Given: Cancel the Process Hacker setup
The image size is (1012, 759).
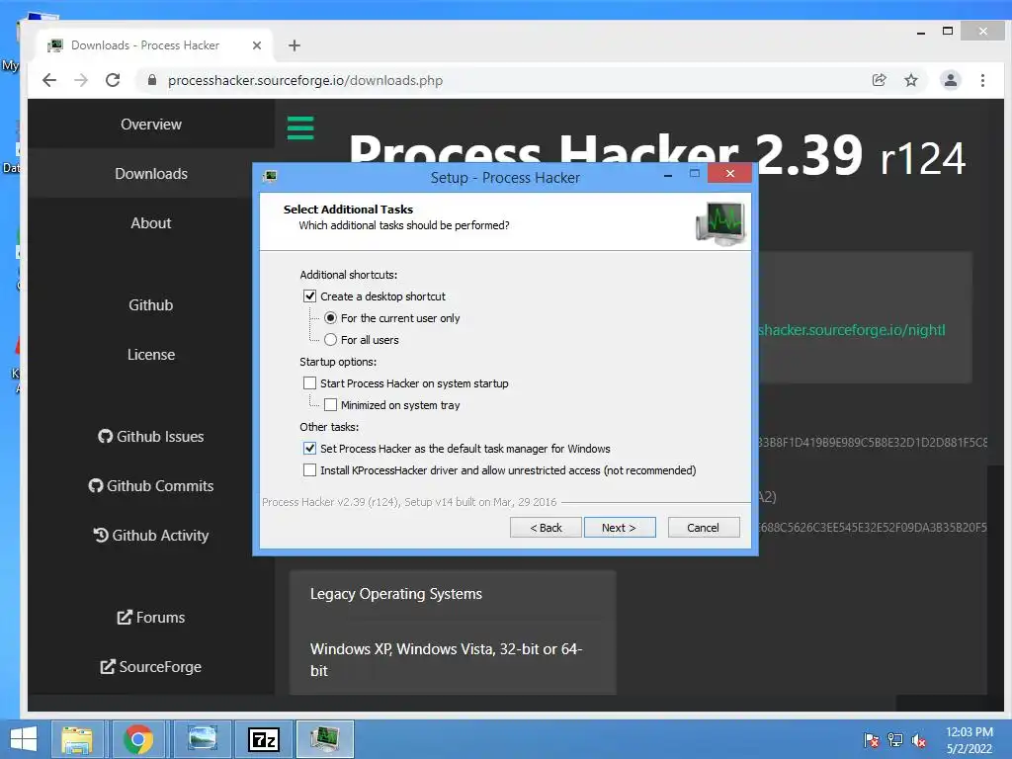Looking at the screenshot, I should coord(704,528).
